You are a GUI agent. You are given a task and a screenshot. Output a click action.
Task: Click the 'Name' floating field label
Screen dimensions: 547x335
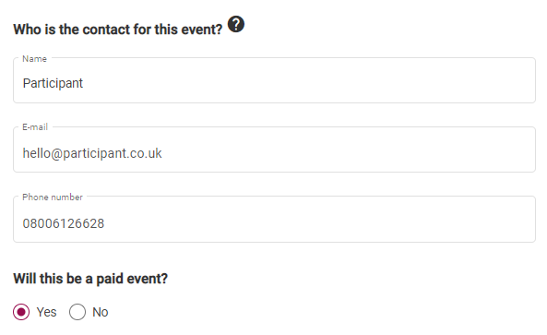point(34,59)
